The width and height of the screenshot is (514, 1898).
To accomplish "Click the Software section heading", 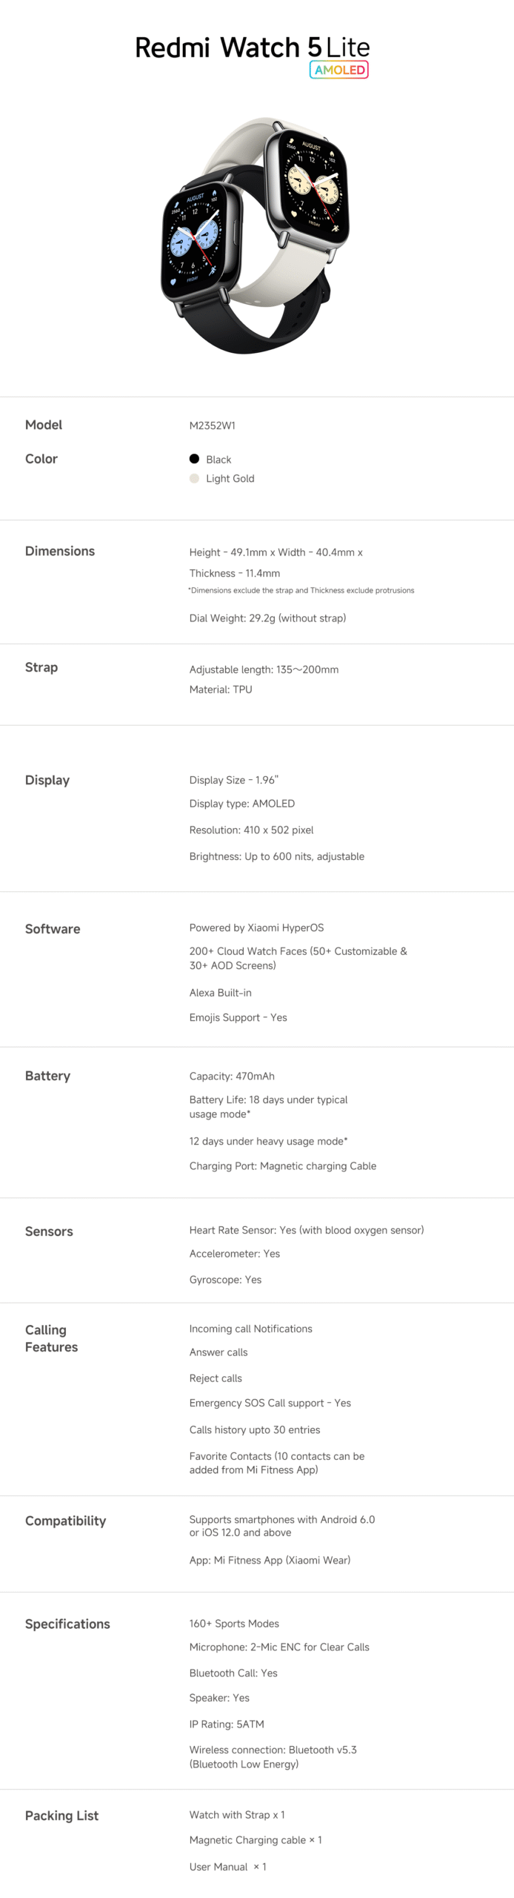I will pyautogui.click(x=53, y=929).
